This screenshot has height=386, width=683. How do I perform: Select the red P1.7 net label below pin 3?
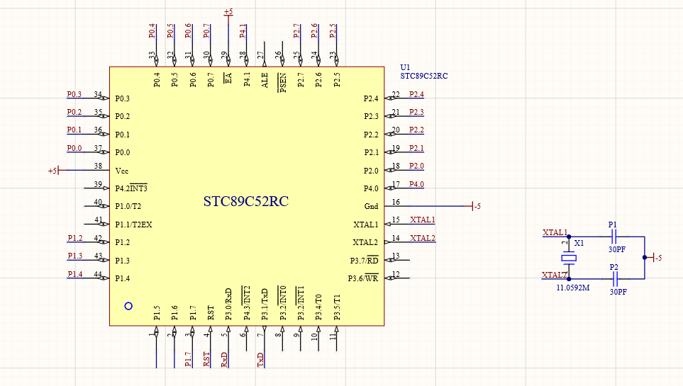(x=188, y=360)
